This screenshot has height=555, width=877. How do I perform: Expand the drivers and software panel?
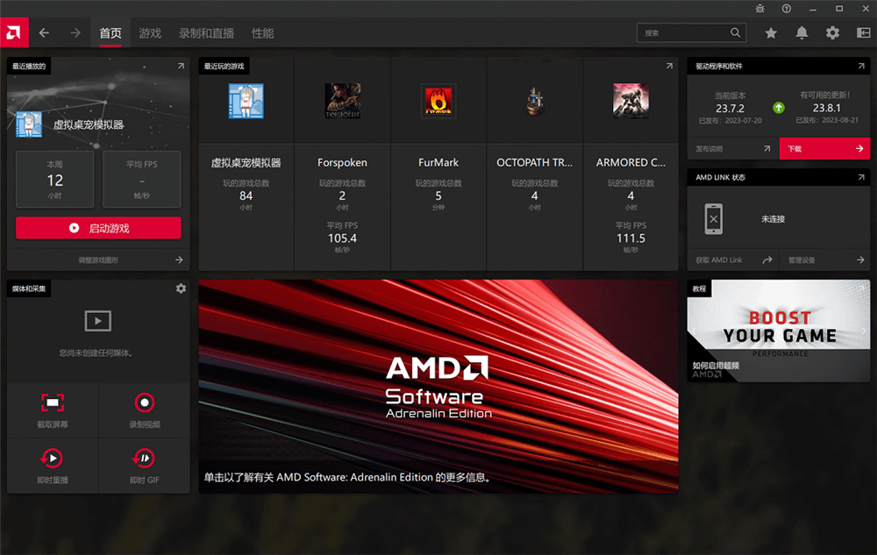[x=861, y=66]
